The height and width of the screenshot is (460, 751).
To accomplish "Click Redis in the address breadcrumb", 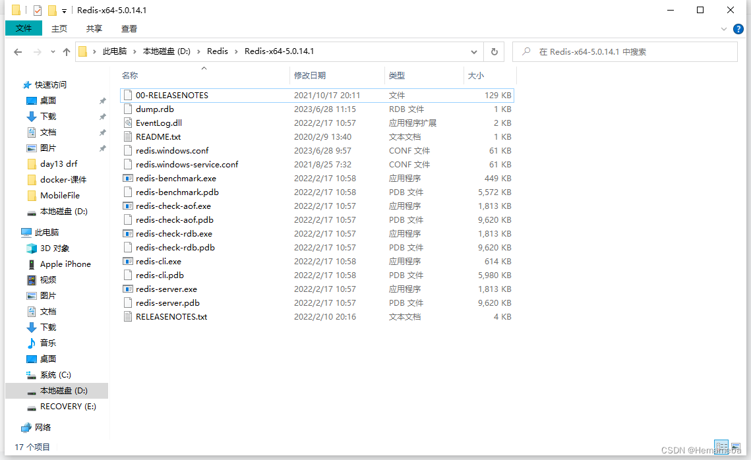I will (x=218, y=51).
